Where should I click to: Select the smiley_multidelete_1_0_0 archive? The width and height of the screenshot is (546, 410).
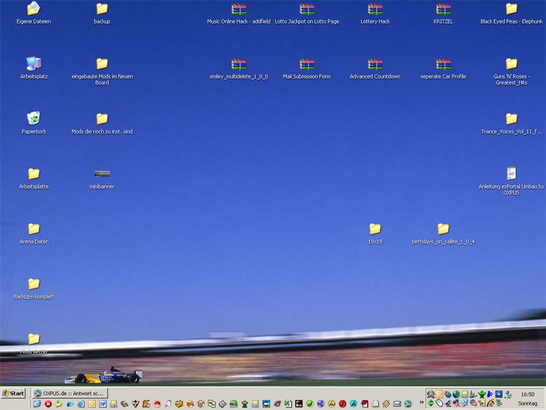tap(238, 65)
